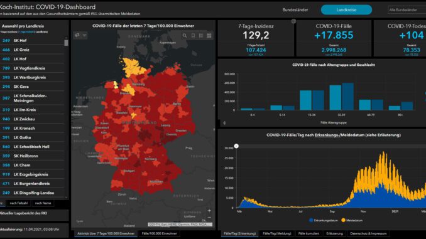Open the map search magnifier

(185, 36)
